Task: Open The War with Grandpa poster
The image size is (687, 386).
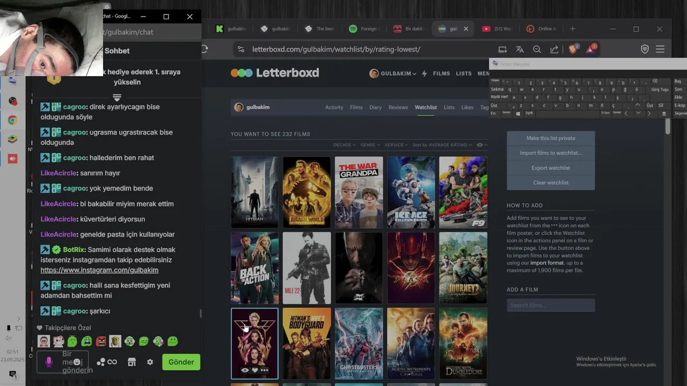Action: tap(359, 192)
